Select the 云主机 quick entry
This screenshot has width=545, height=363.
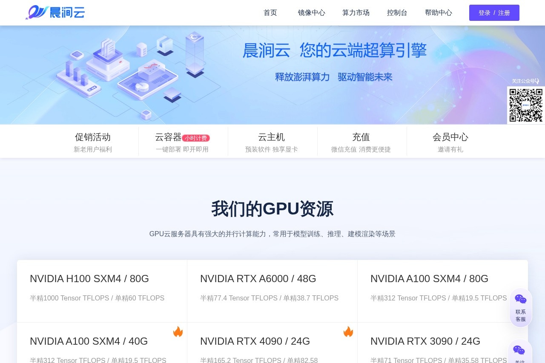pos(271,142)
